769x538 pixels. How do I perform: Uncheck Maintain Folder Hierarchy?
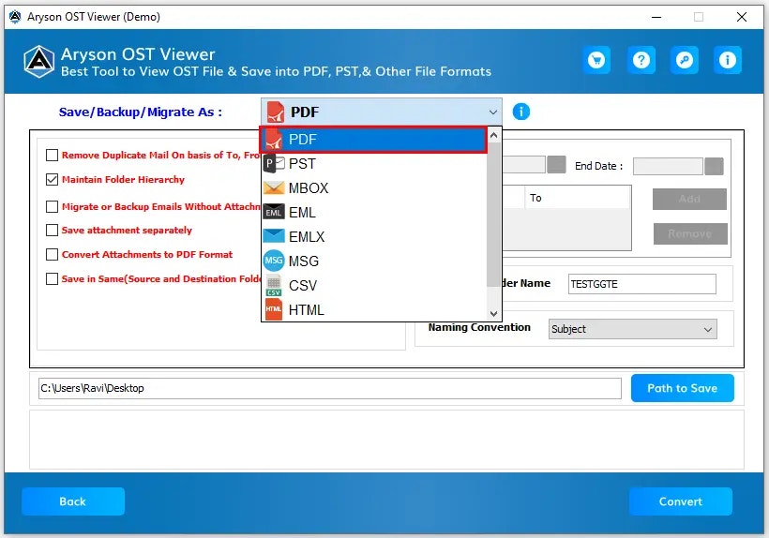pos(52,180)
